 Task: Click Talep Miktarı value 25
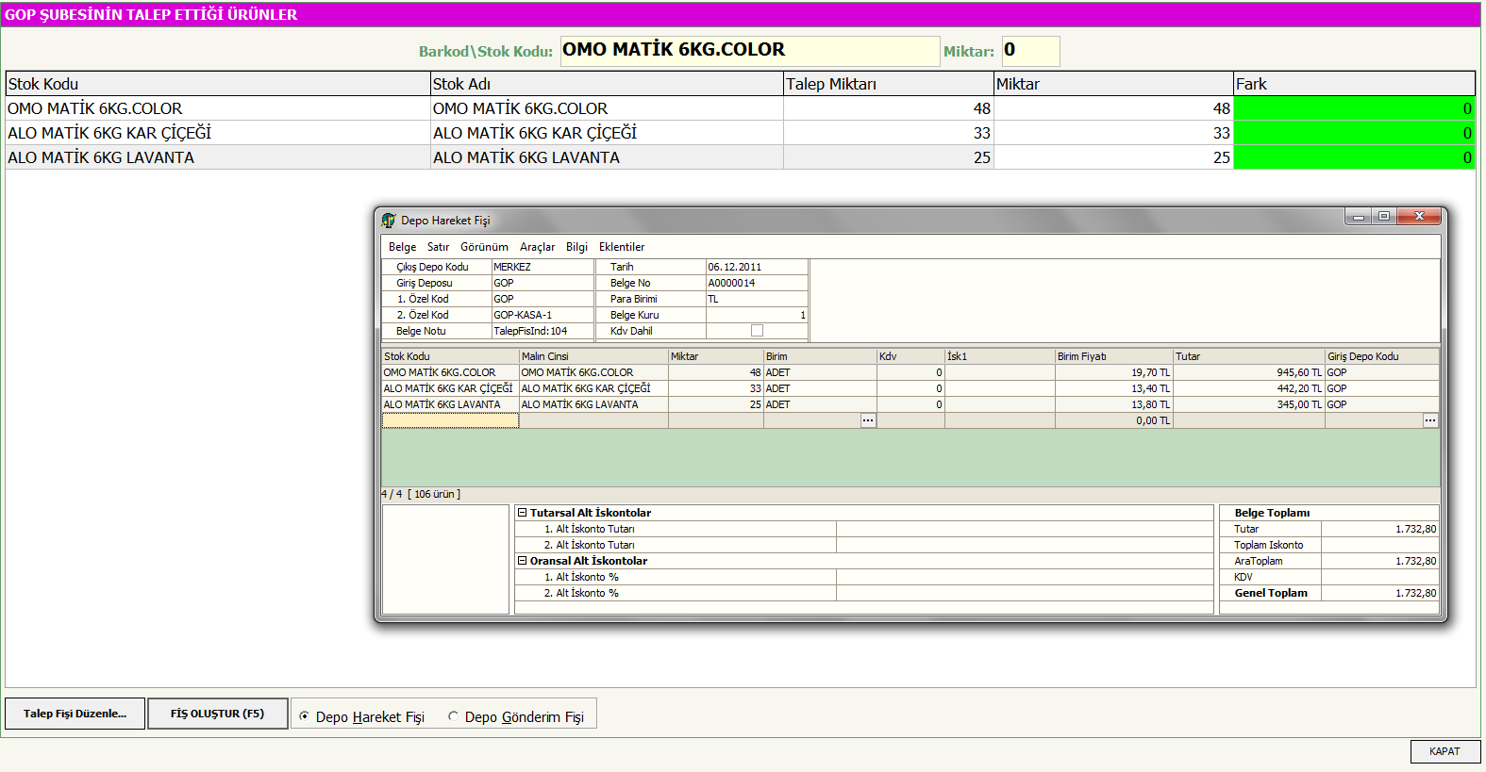[x=889, y=157]
